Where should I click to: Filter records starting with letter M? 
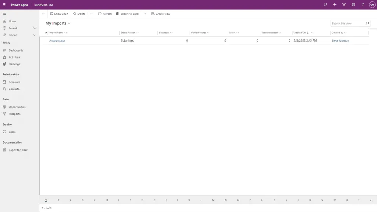point(214,199)
